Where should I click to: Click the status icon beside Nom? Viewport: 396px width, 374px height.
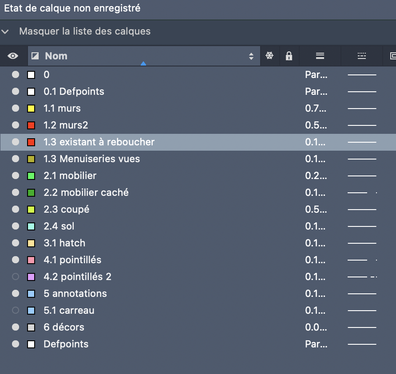point(35,56)
